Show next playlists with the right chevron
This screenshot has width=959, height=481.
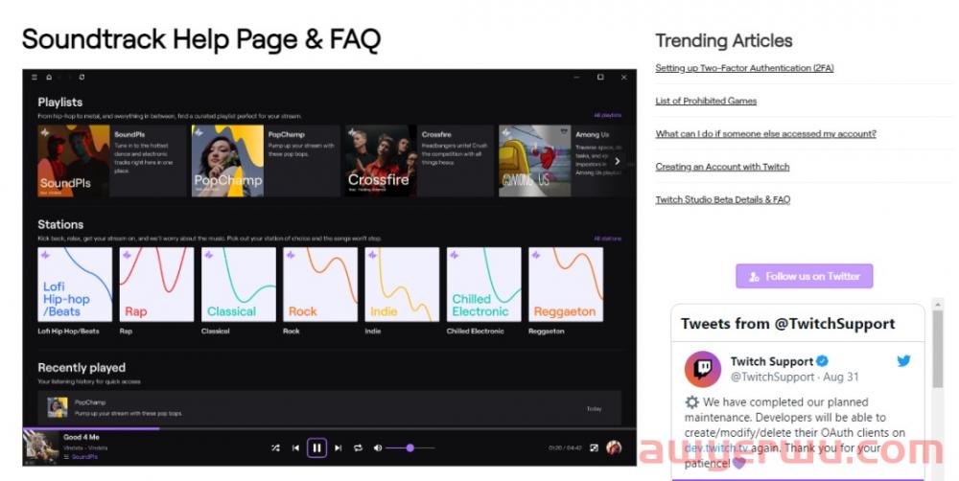click(617, 161)
